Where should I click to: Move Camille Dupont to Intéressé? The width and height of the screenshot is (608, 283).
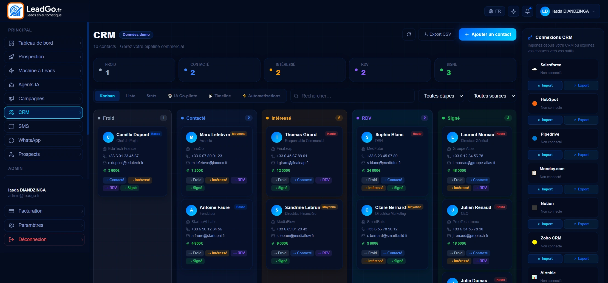tap(140, 180)
